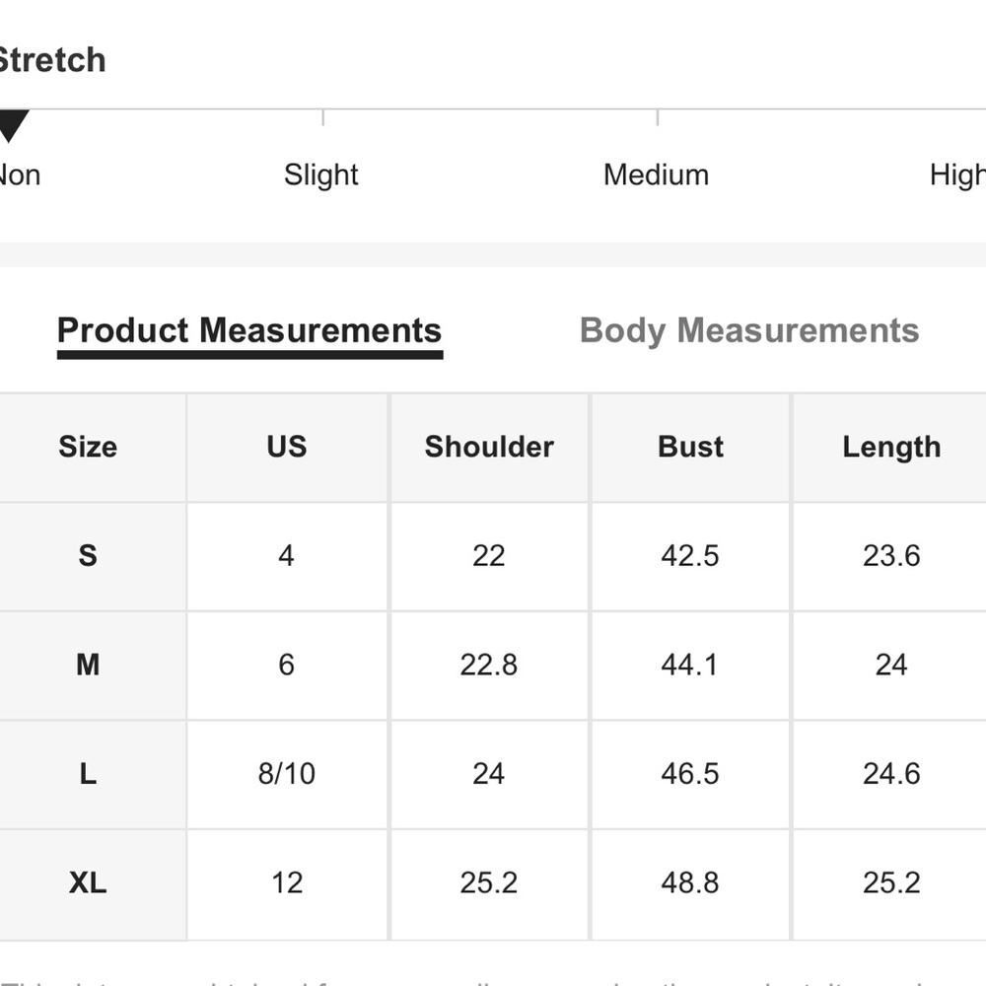Image resolution: width=986 pixels, height=986 pixels.
Task: Click the High stretch level label
Action: (x=957, y=175)
